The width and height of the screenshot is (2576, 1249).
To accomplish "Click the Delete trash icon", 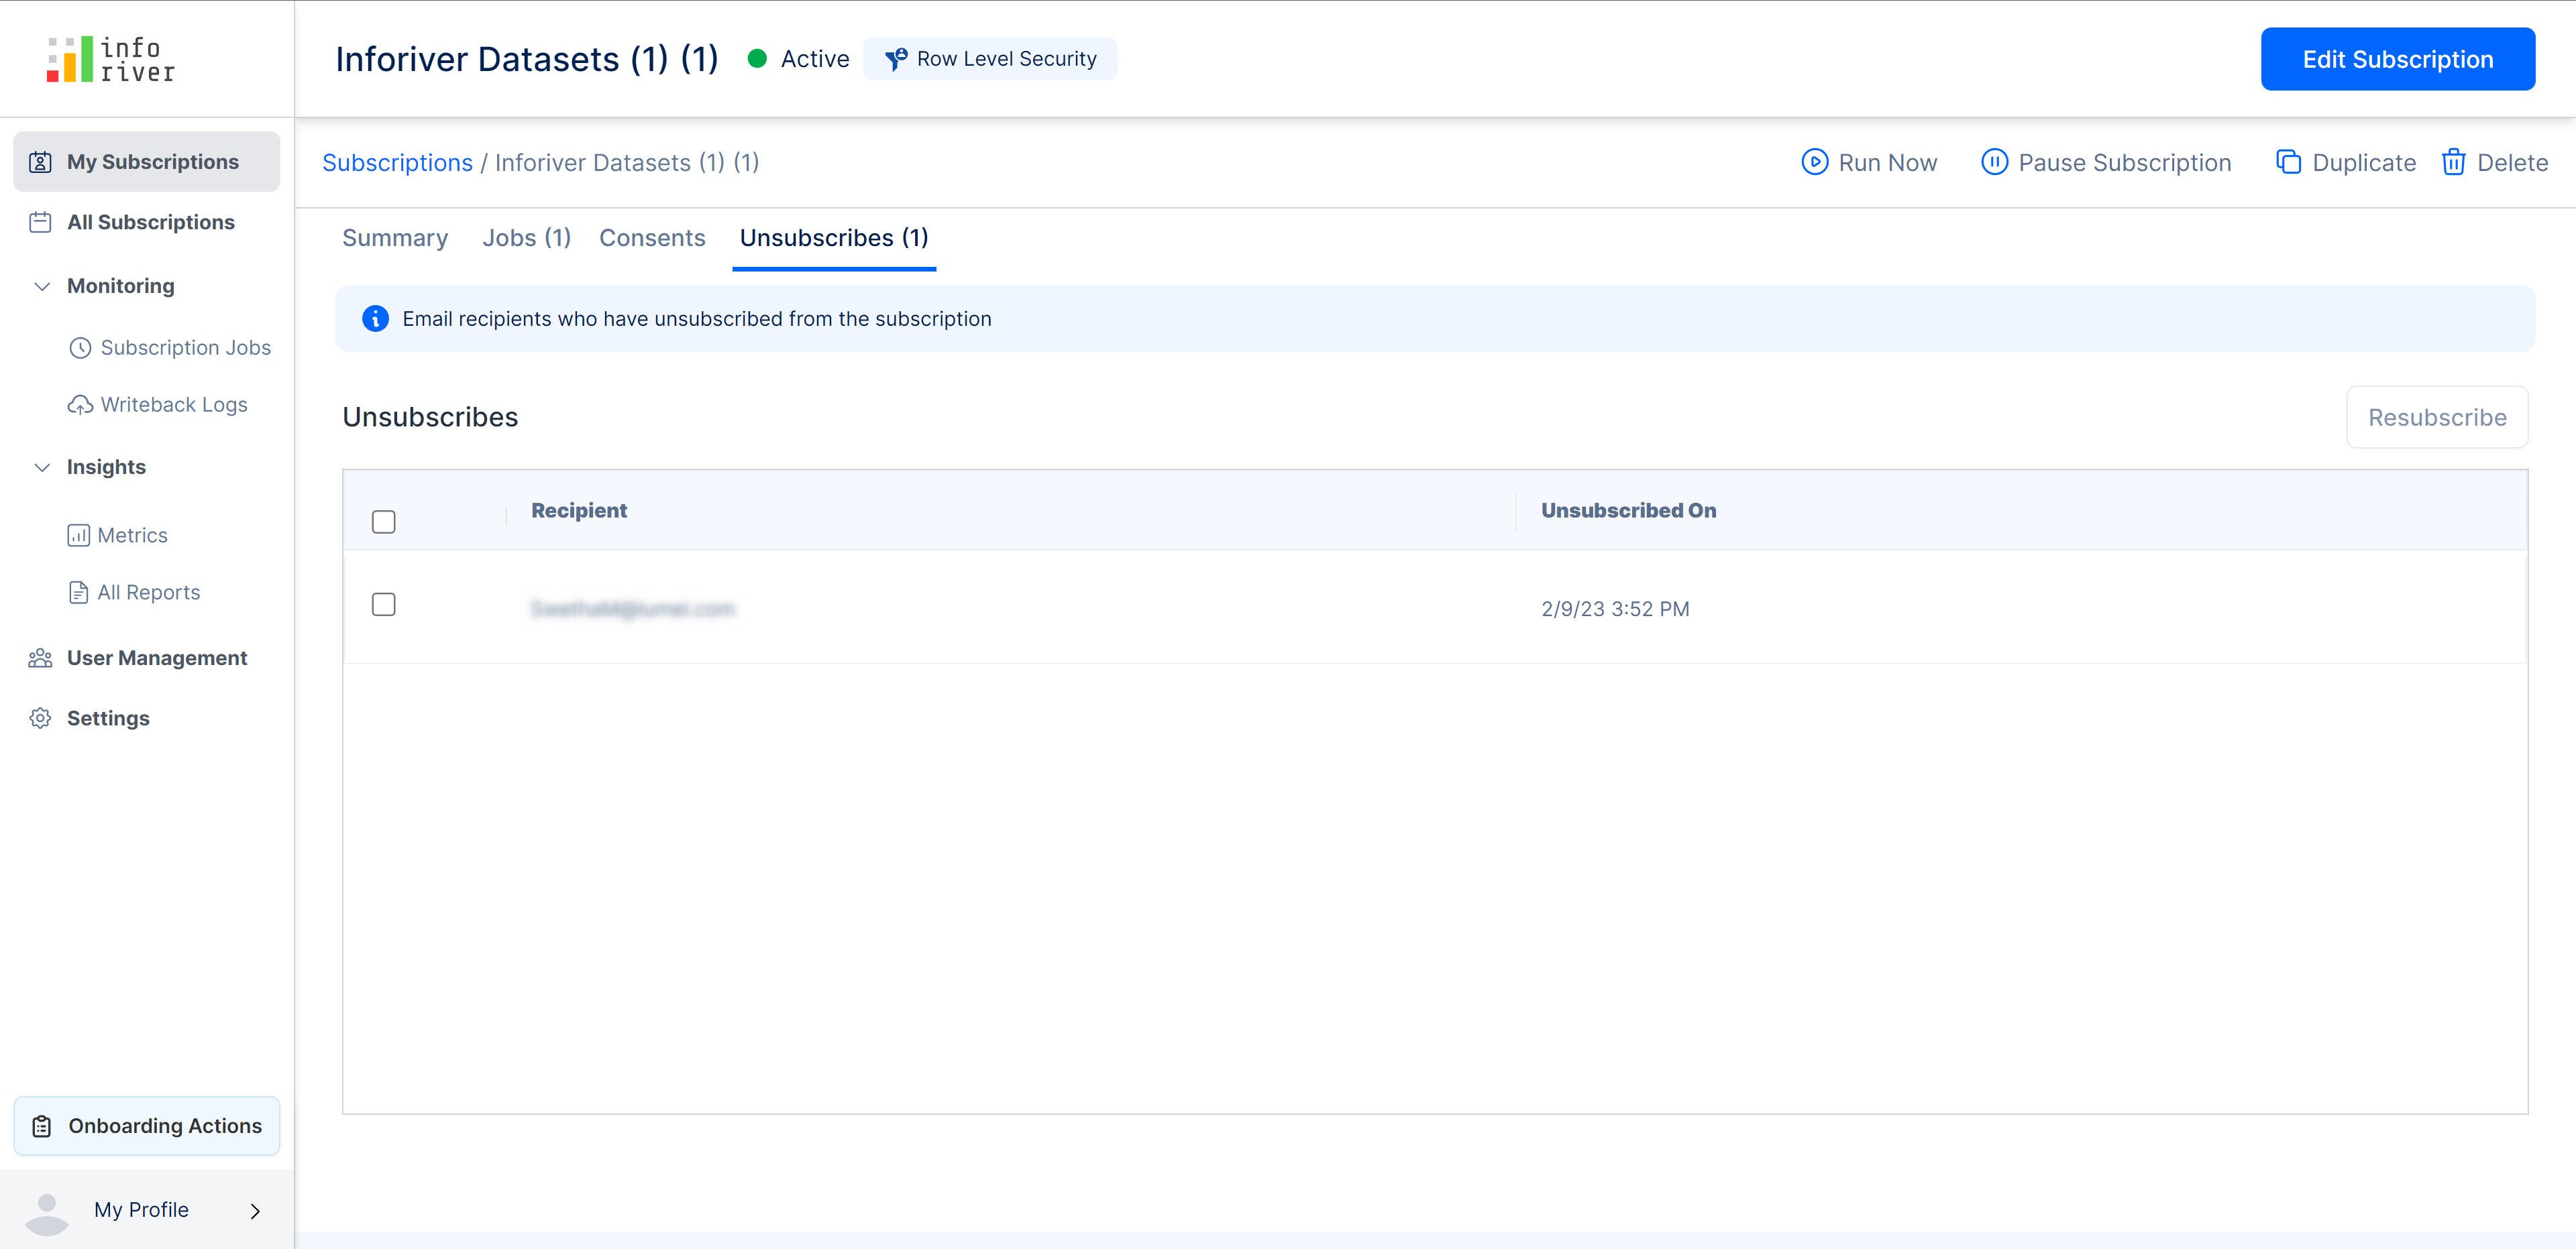I will 2453,162.
